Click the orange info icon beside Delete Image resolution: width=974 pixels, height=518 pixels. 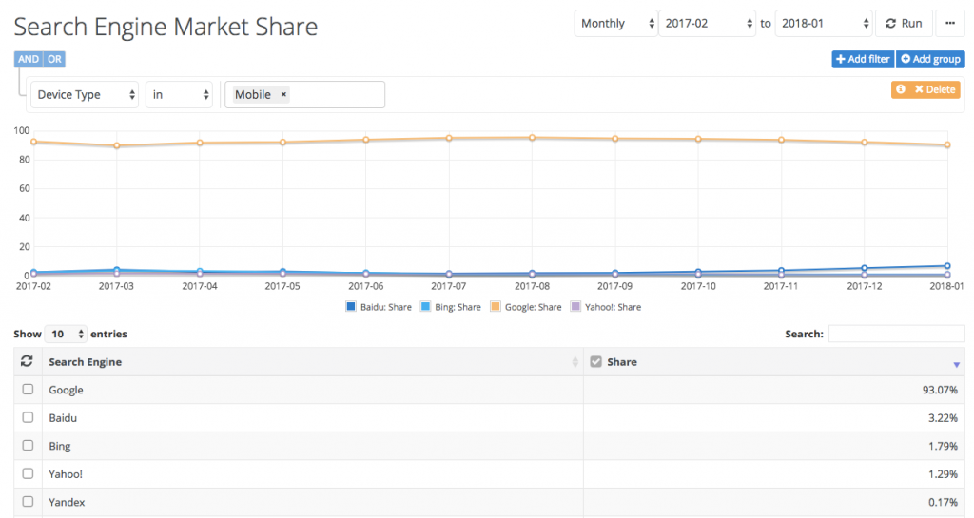pos(901,89)
